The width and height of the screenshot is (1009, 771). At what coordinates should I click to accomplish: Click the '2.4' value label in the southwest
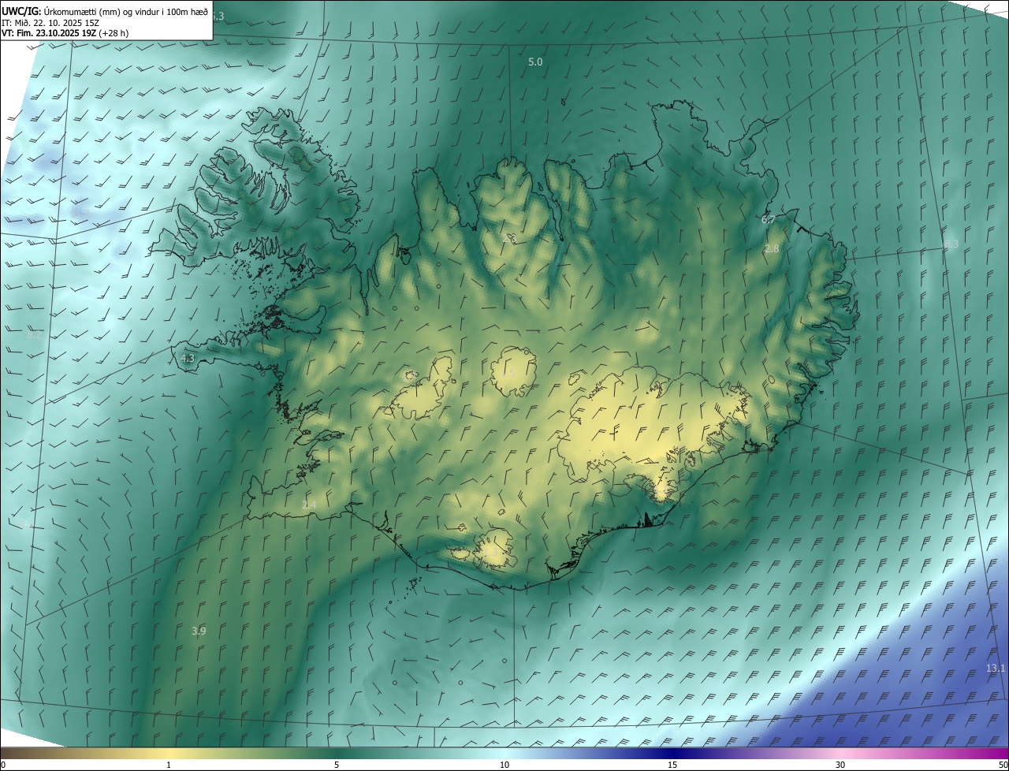(309, 505)
